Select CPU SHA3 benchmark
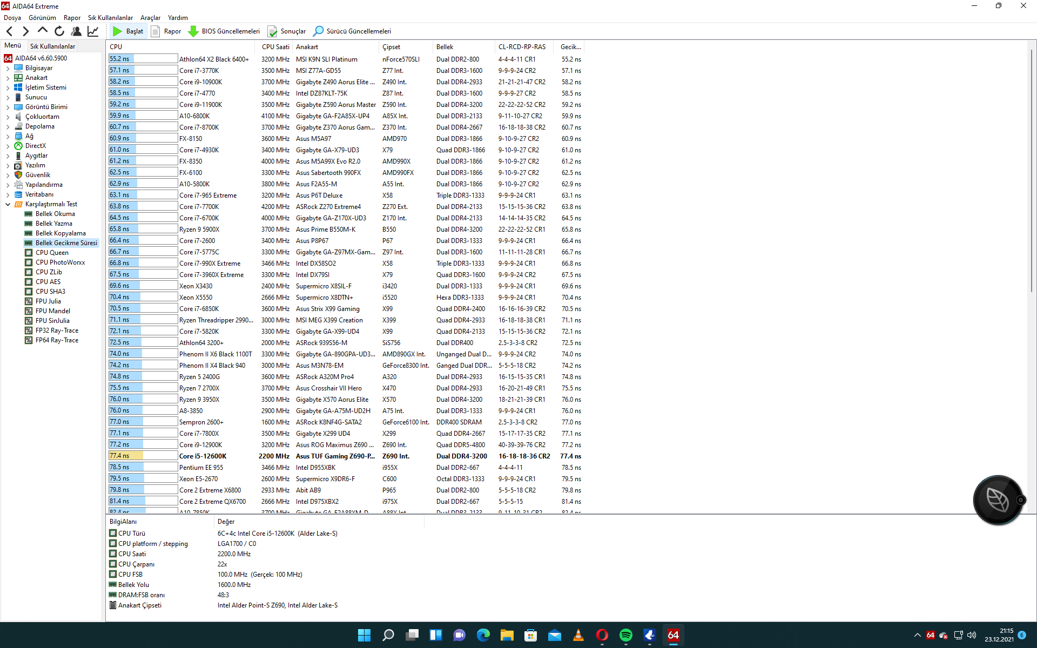The image size is (1037, 648). point(50,292)
